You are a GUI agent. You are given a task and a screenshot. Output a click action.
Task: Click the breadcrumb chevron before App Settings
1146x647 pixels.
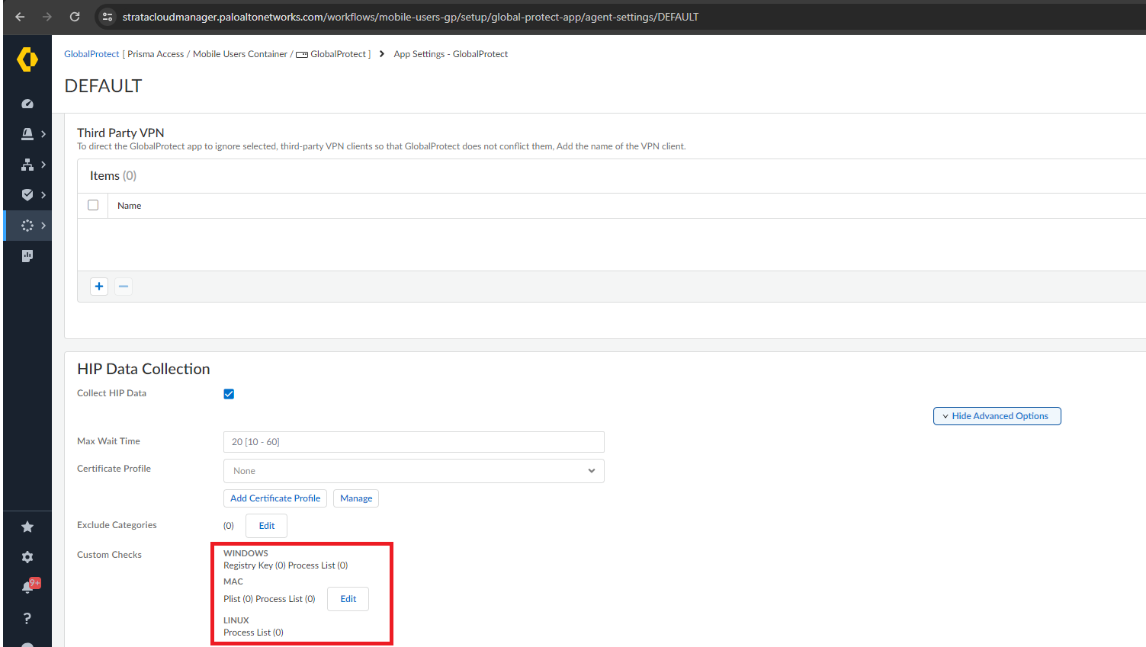click(382, 54)
